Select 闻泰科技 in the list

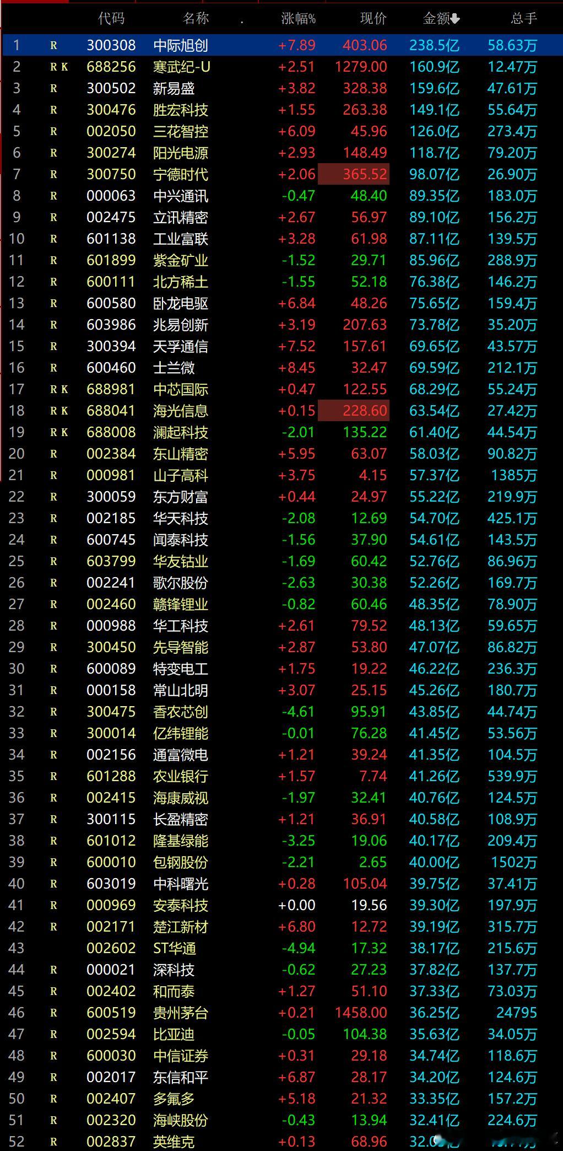click(x=181, y=540)
